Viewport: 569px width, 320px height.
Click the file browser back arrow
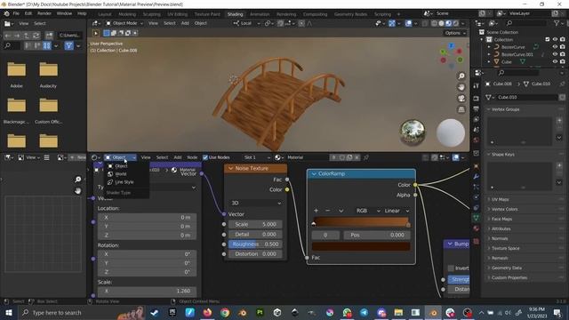pos(8,36)
